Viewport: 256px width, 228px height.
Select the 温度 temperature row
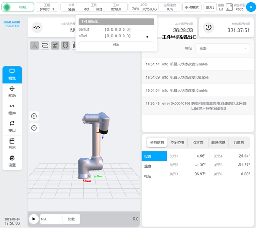(x=148, y=166)
